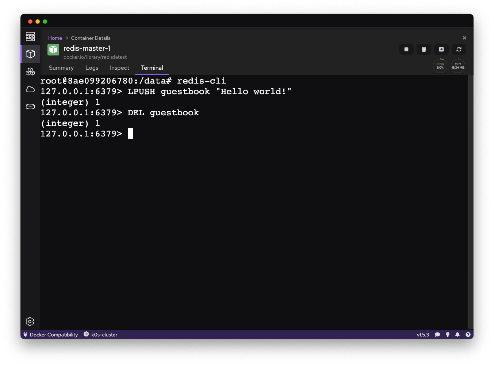Open the Pods stacked-cubes icon in the sidebar
Screen dimensions: 494x366
[x=30, y=72]
